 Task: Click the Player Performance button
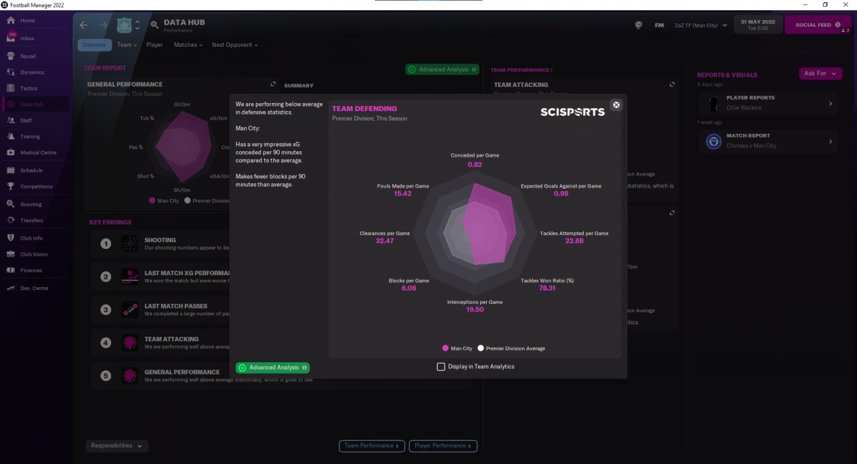coord(443,446)
